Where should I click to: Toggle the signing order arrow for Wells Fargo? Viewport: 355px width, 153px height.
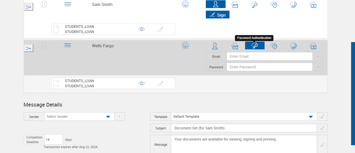tap(29, 48)
